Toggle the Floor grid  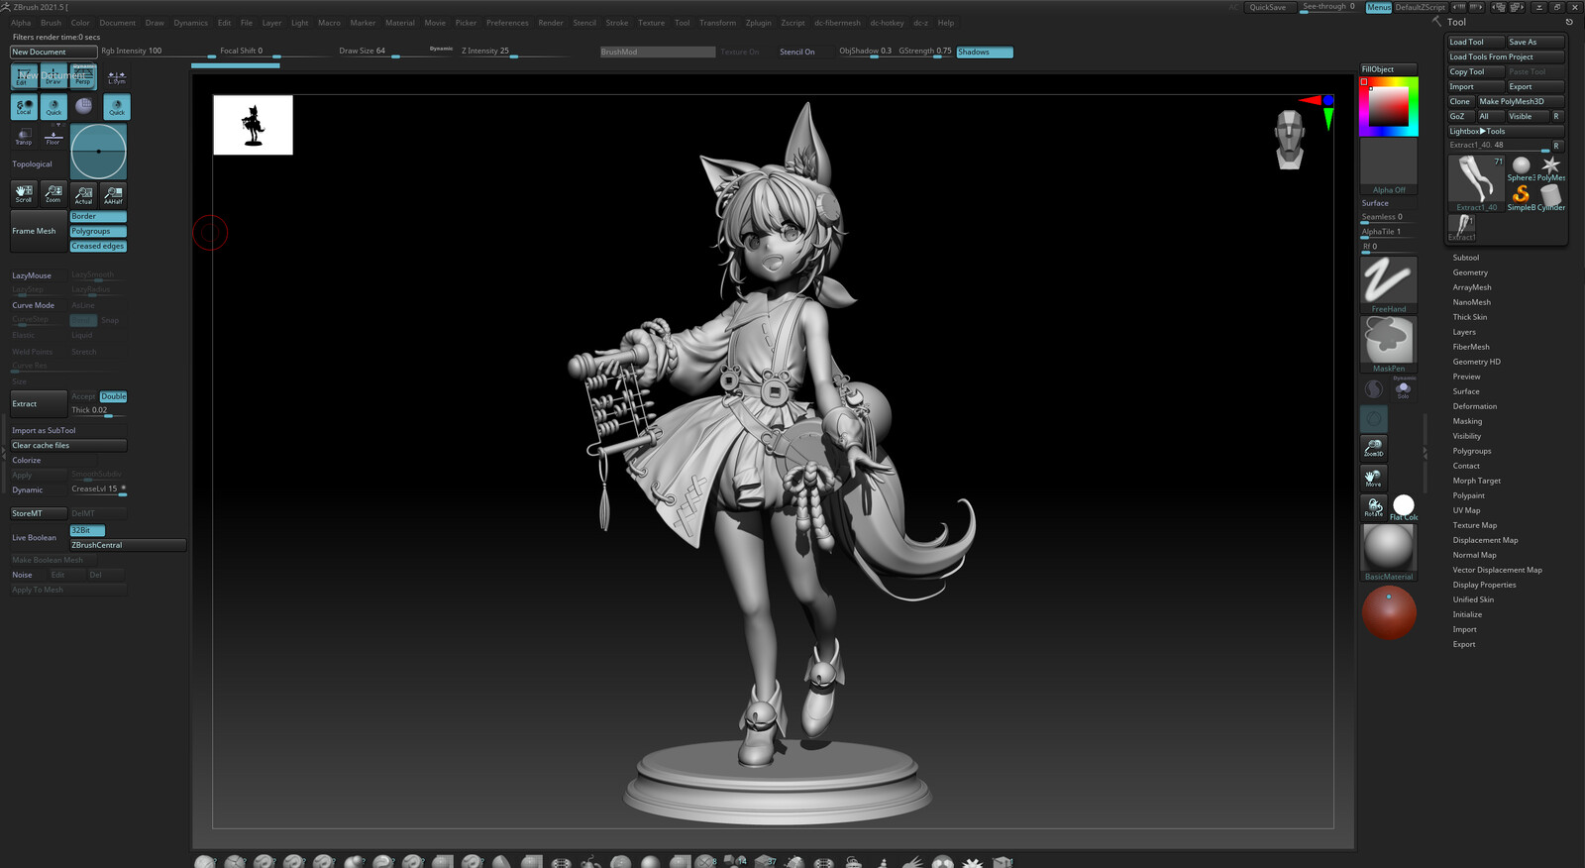click(53, 137)
